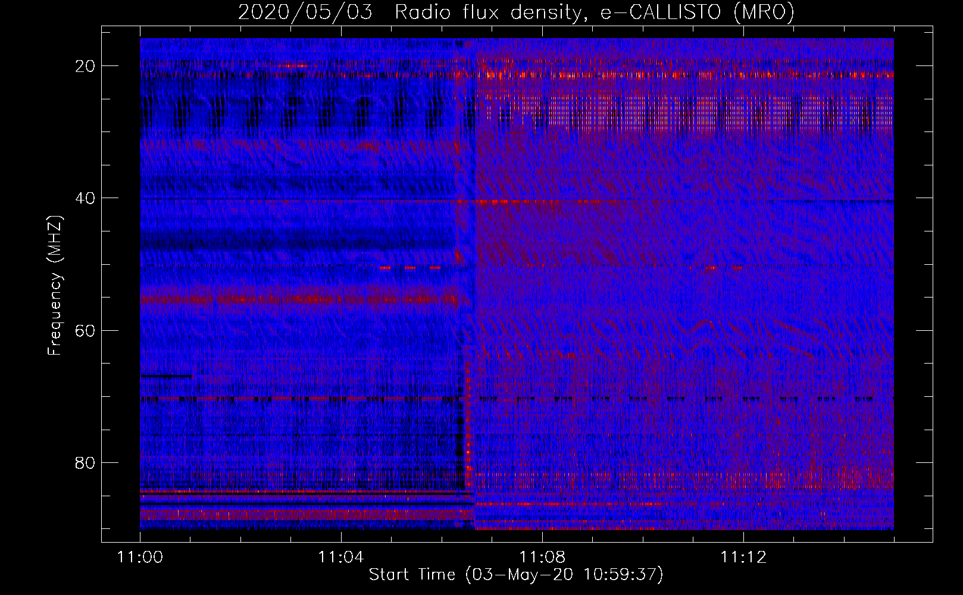Viewport: 963px width, 595px height.
Task: Click the 80 frequency tick label
Action: point(85,462)
